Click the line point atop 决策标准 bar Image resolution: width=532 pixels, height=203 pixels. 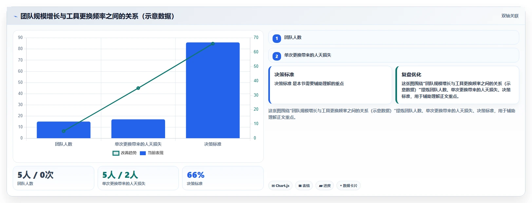pos(213,44)
